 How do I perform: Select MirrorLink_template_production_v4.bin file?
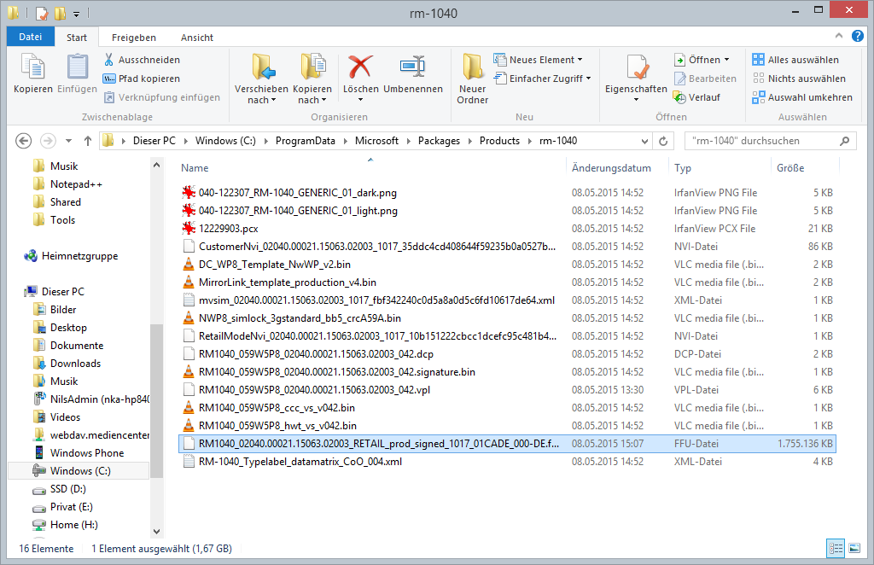coord(507,282)
